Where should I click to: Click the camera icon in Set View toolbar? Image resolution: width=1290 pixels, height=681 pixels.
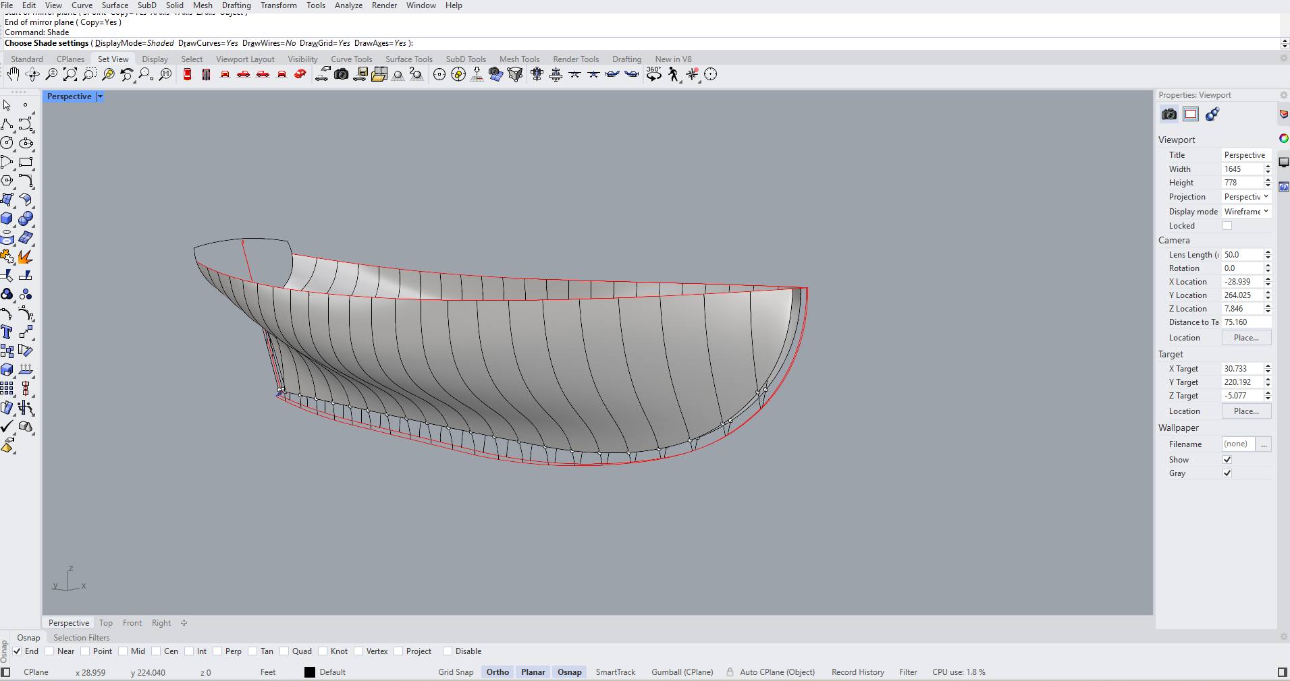[x=342, y=74]
